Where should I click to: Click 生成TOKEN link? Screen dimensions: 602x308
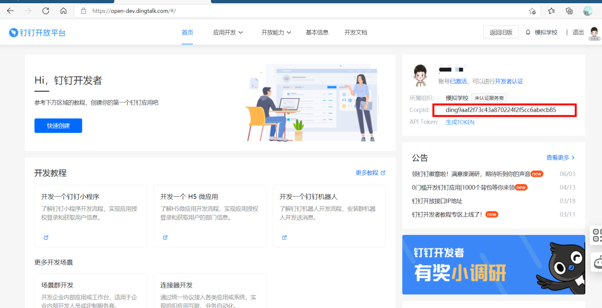(x=460, y=122)
